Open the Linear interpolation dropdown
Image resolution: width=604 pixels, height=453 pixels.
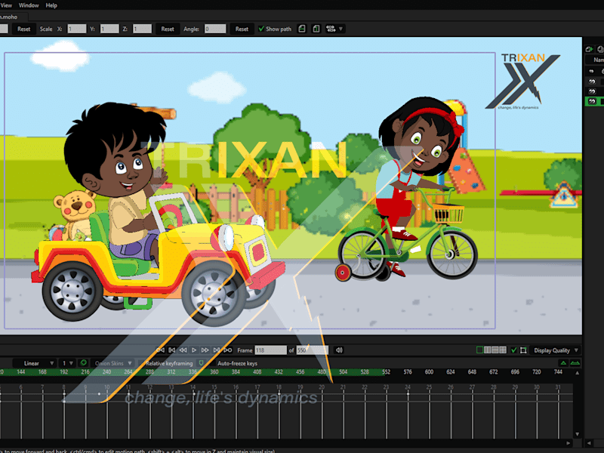[x=34, y=363]
